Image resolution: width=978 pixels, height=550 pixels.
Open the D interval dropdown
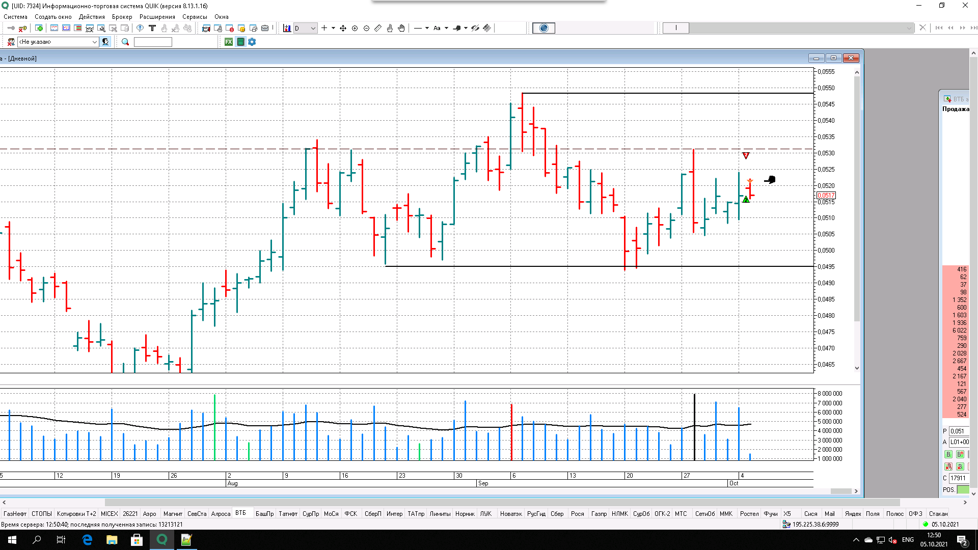pos(313,28)
